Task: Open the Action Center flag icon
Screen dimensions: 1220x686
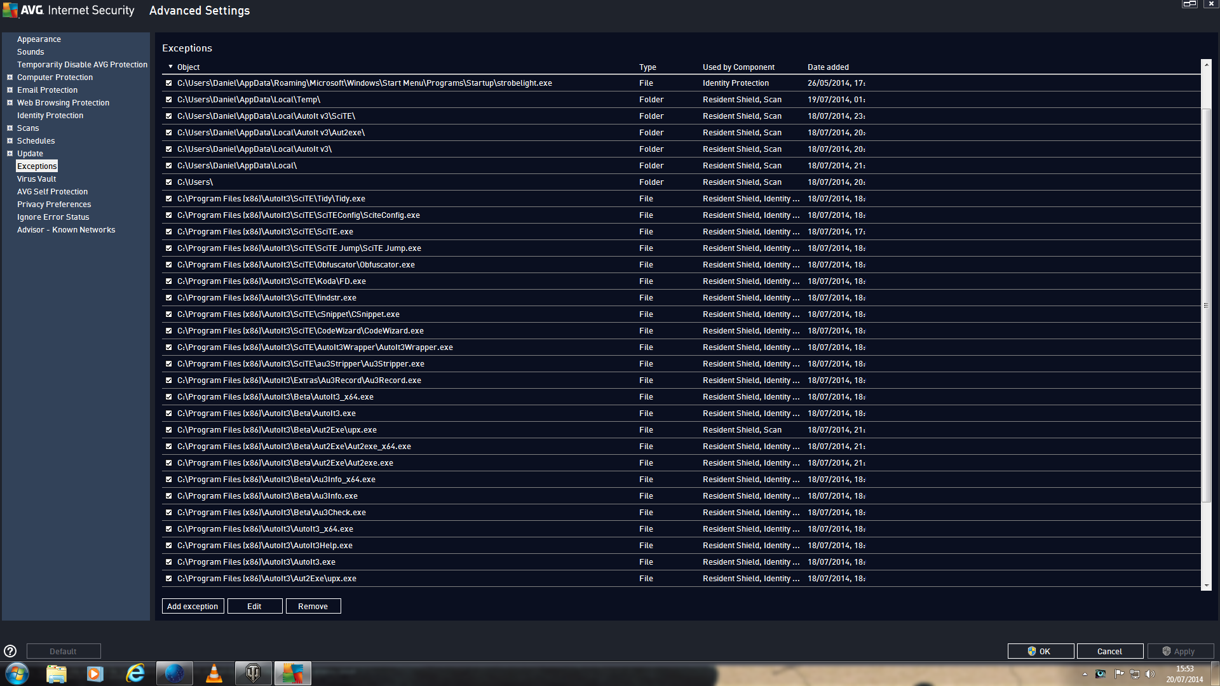Action: pos(1119,674)
